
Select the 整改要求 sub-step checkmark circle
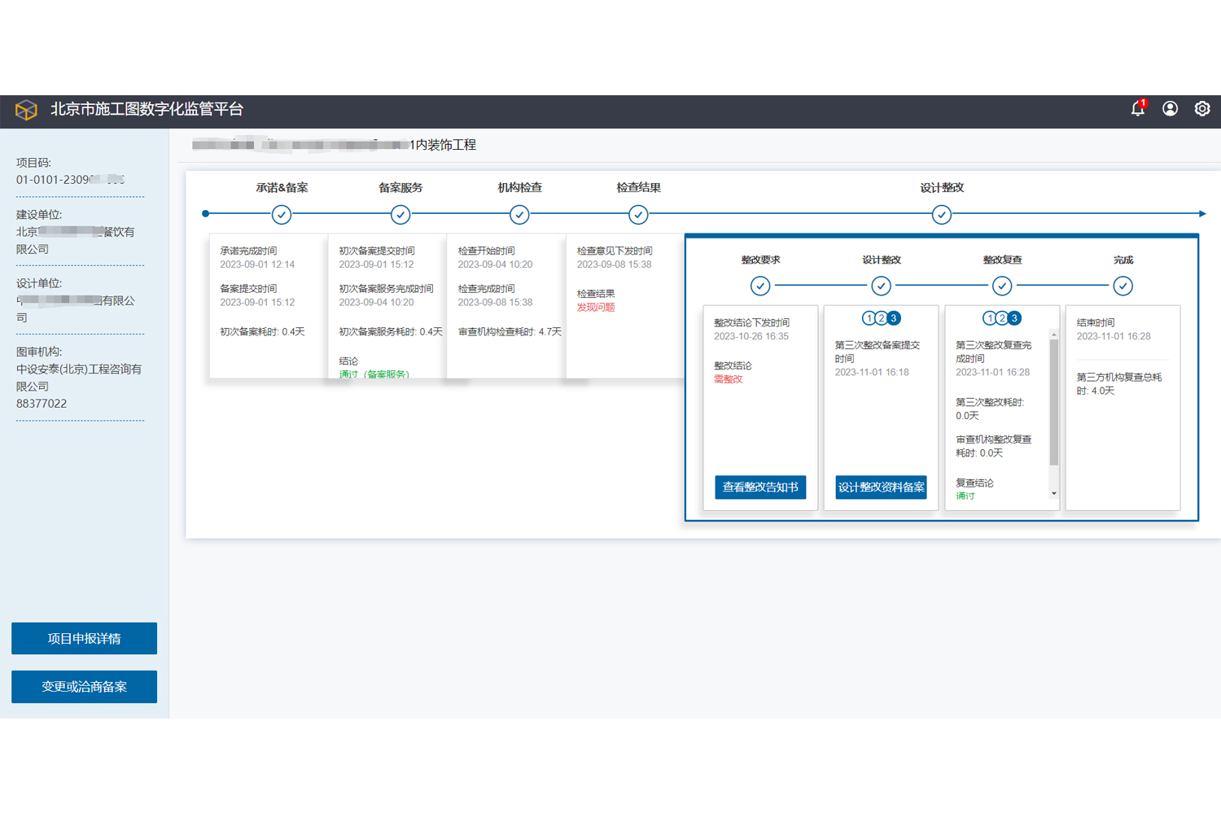[760, 286]
